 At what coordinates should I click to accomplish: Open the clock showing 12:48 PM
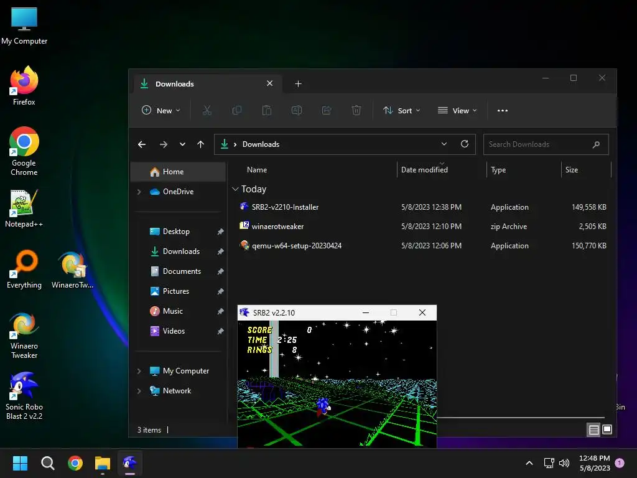tap(594, 463)
